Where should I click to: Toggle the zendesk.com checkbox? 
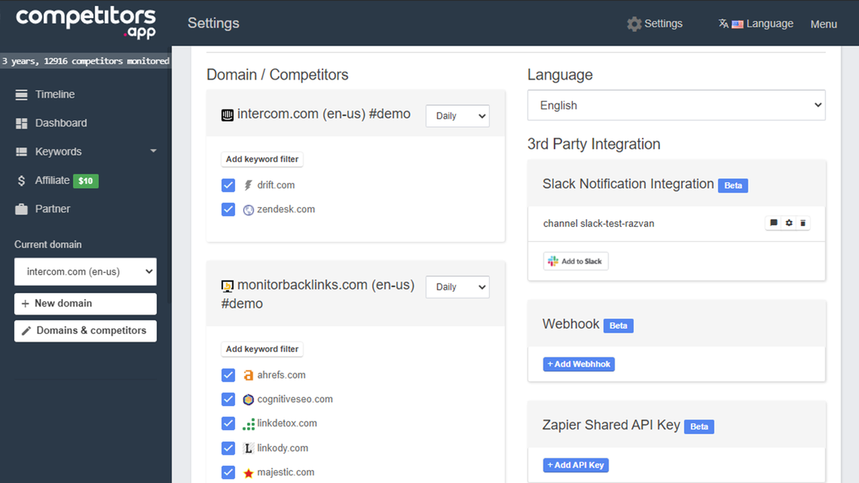[228, 209]
